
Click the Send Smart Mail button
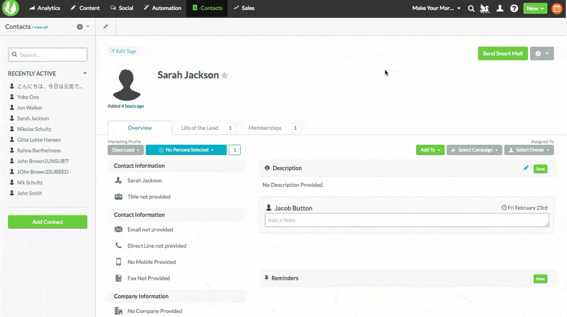click(502, 53)
